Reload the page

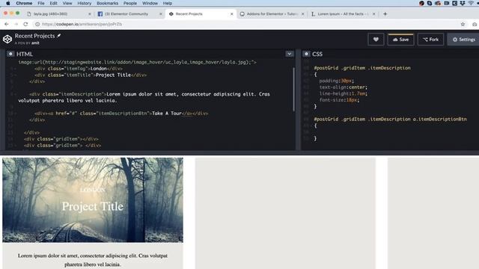25,24
